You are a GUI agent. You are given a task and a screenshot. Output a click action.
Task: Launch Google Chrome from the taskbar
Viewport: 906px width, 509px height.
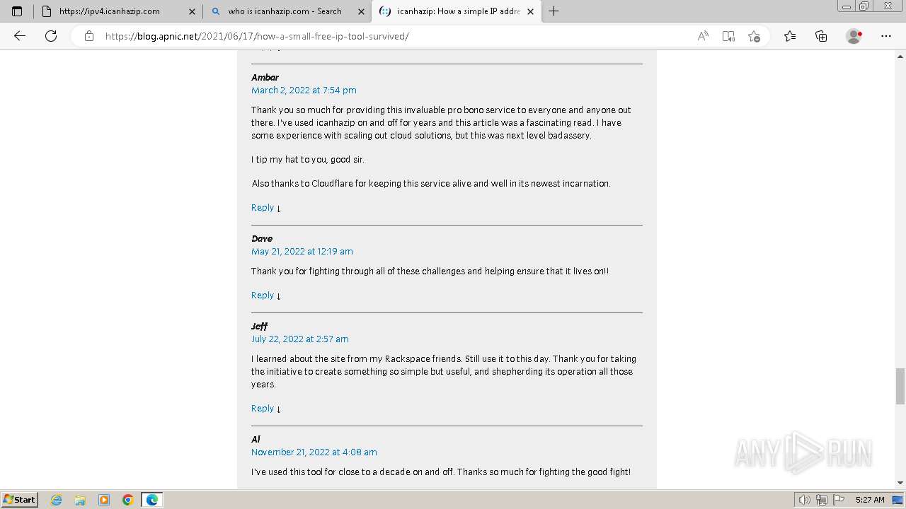(128, 500)
